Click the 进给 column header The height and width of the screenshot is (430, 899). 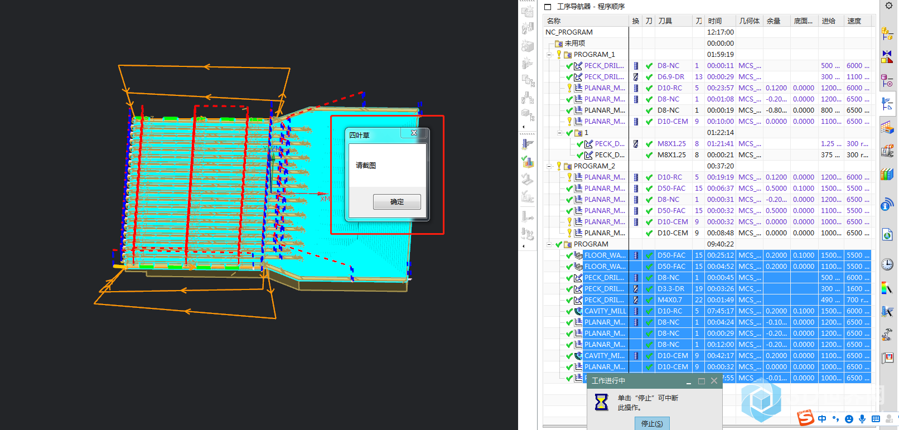[832, 21]
